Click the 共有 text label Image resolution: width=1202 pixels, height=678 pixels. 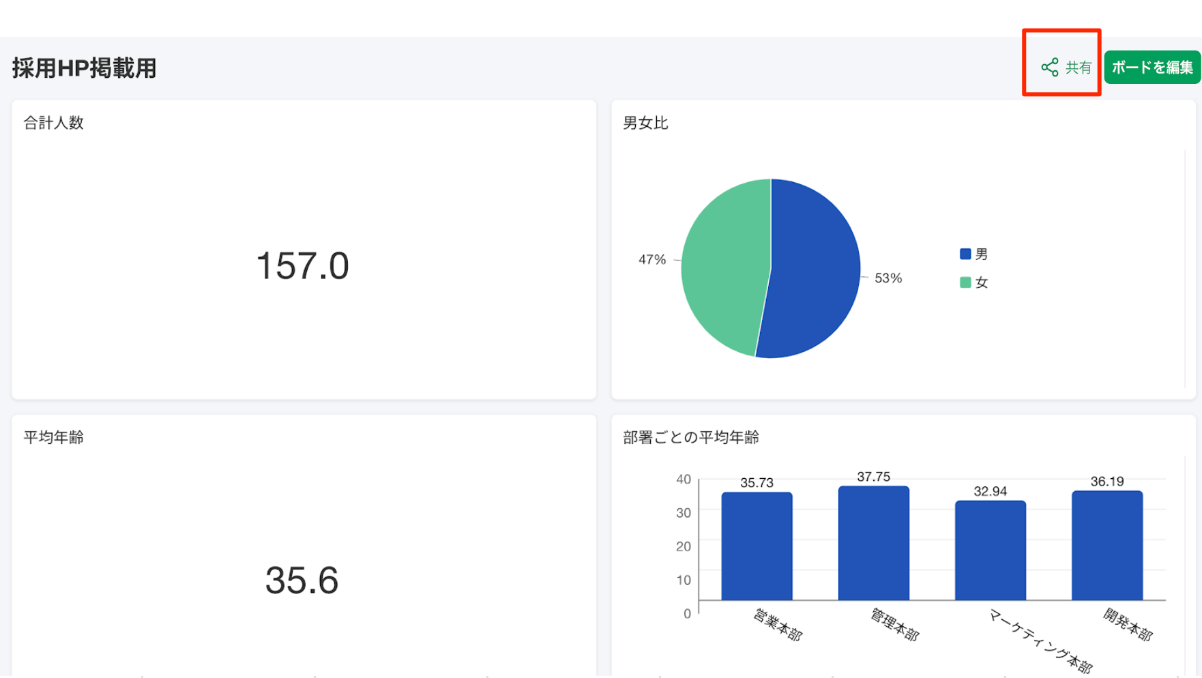pos(1079,68)
